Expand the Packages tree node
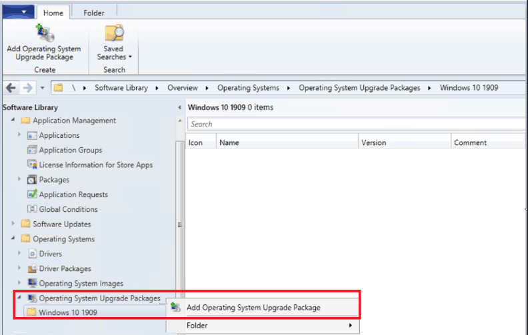 (19, 179)
